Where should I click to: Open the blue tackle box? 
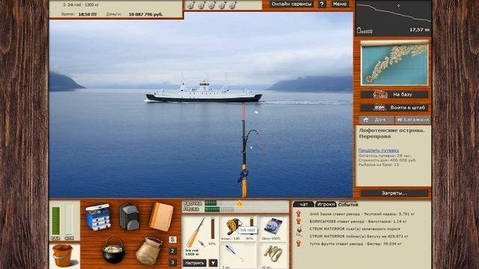[98, 217]
